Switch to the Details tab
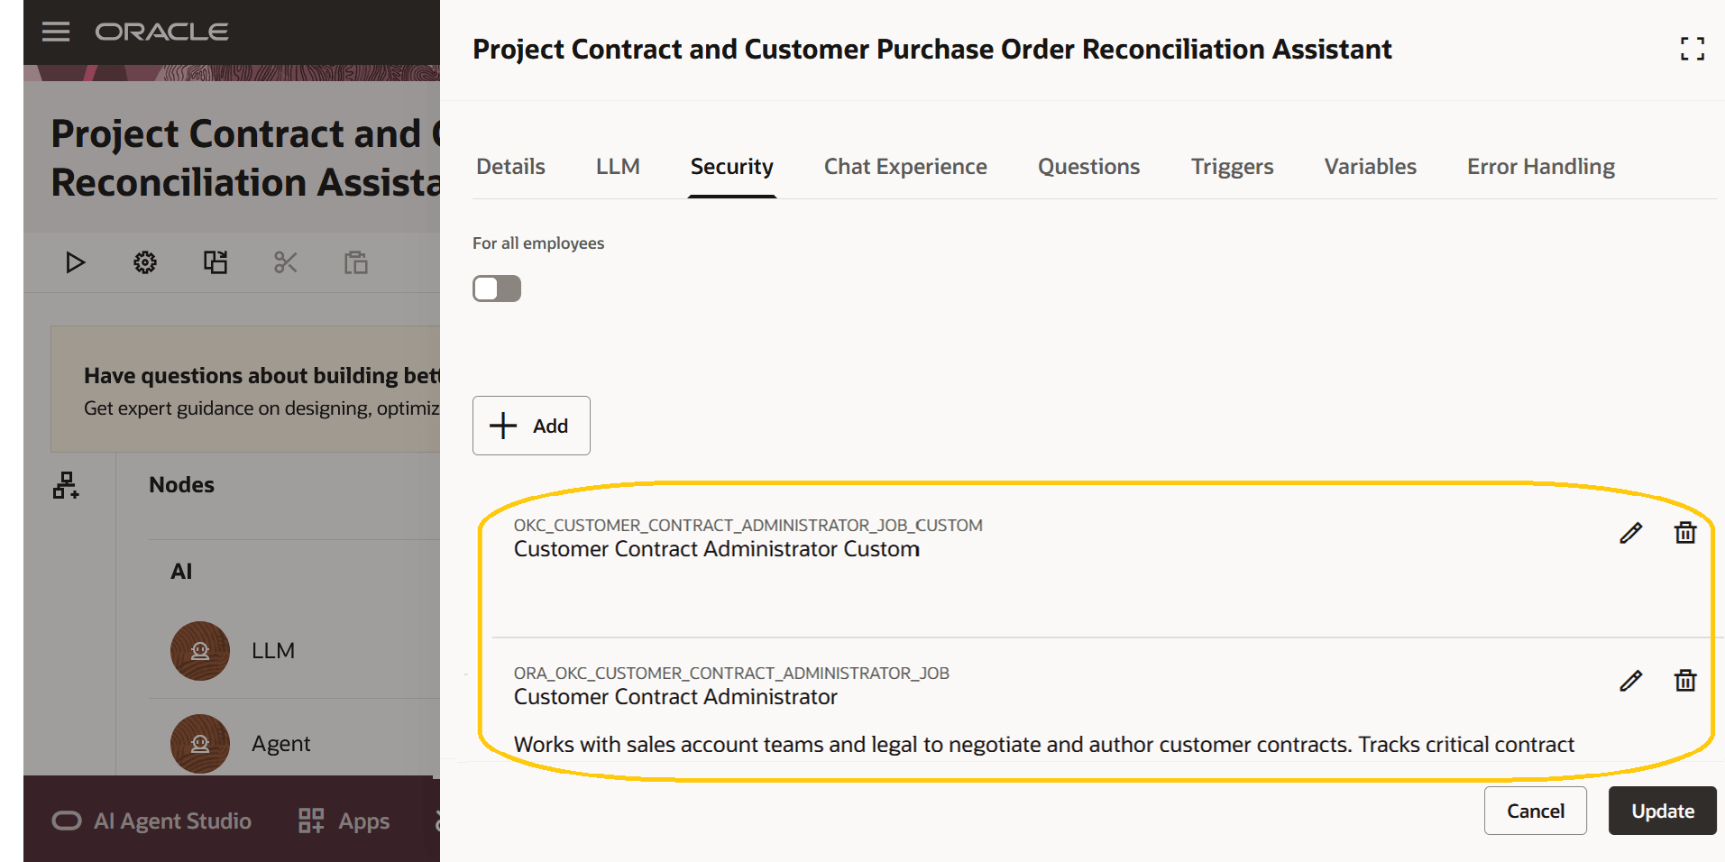 point(510,167)
